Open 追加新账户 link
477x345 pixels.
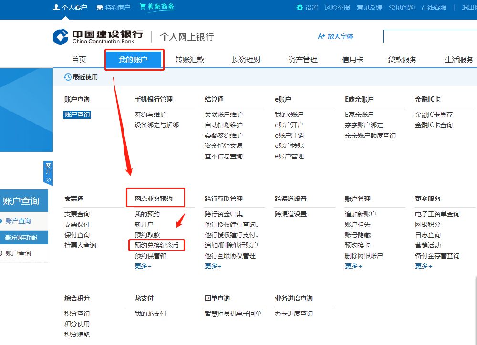(x=361, y=214)
